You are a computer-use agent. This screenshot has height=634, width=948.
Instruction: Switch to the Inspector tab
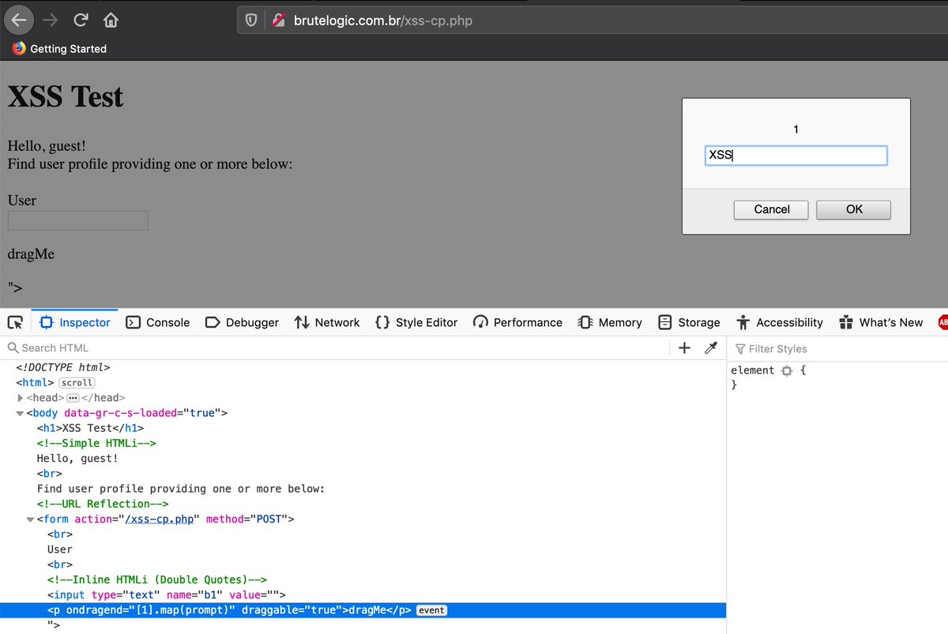coord(75,322)
